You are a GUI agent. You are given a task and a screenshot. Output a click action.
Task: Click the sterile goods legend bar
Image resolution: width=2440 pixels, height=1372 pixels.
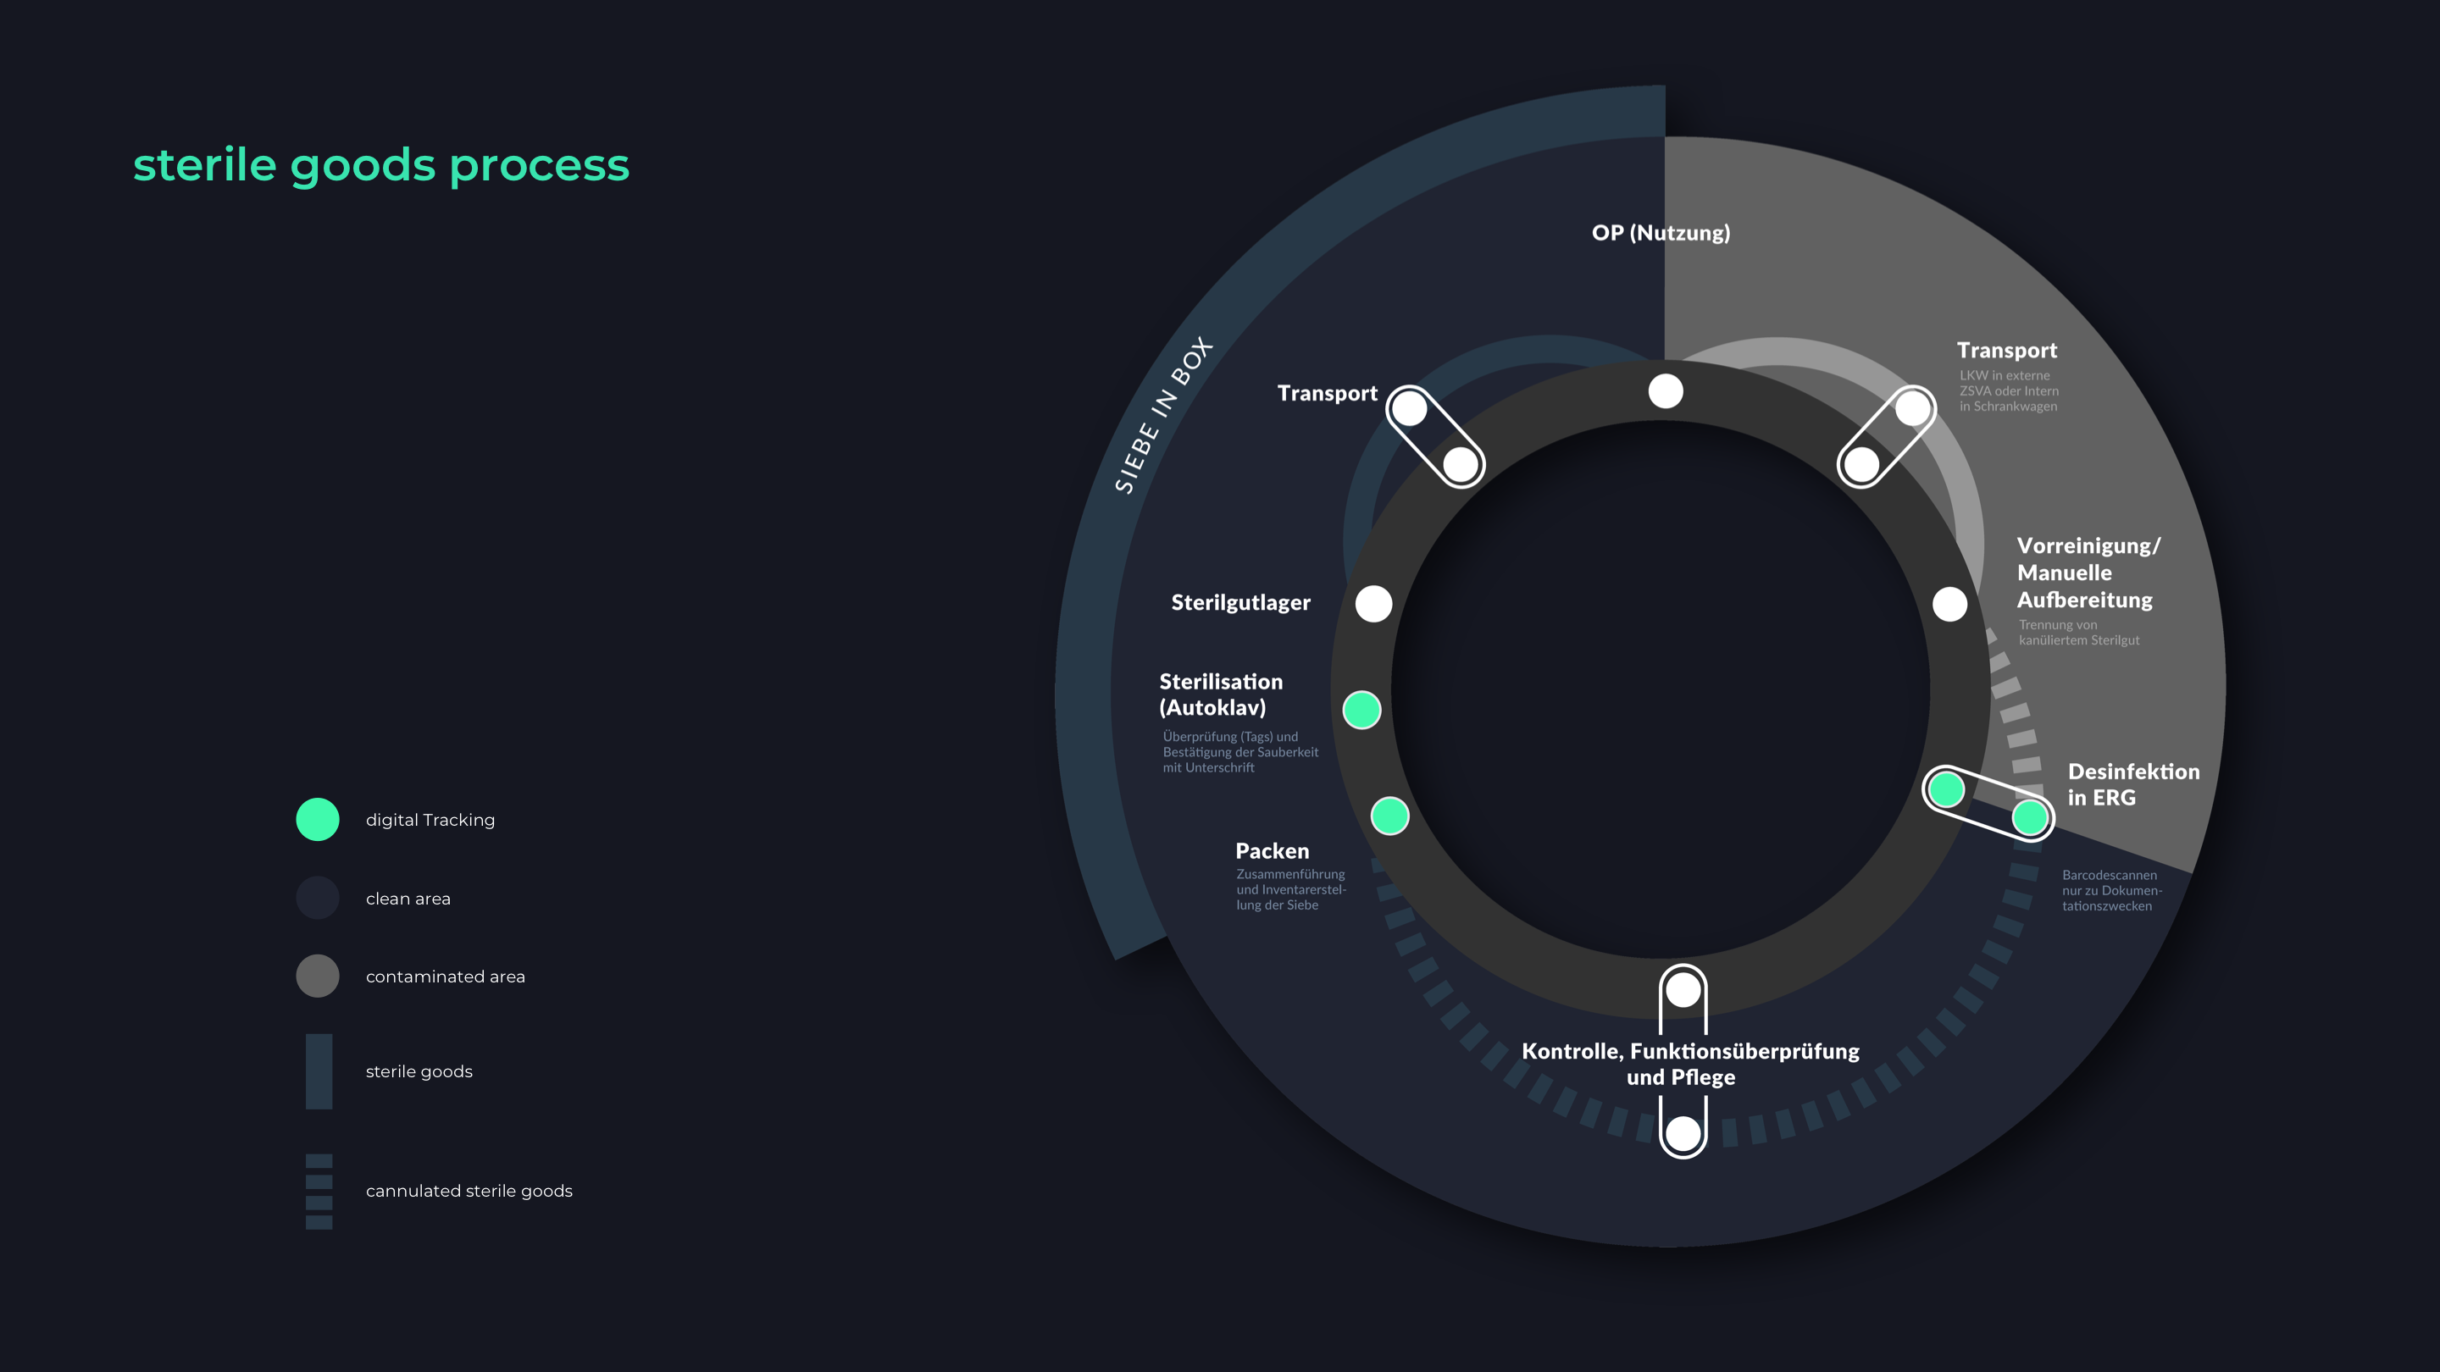tap(319, 1070)
